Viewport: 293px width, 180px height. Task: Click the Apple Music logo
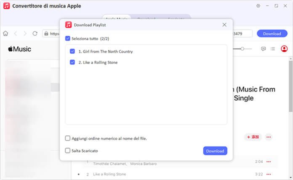tap(20, 49)
